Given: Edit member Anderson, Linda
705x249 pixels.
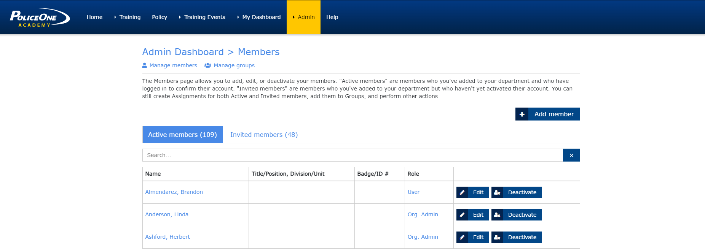Looking at the screenshot, I should pyautogui.click(x=472, y=215).
